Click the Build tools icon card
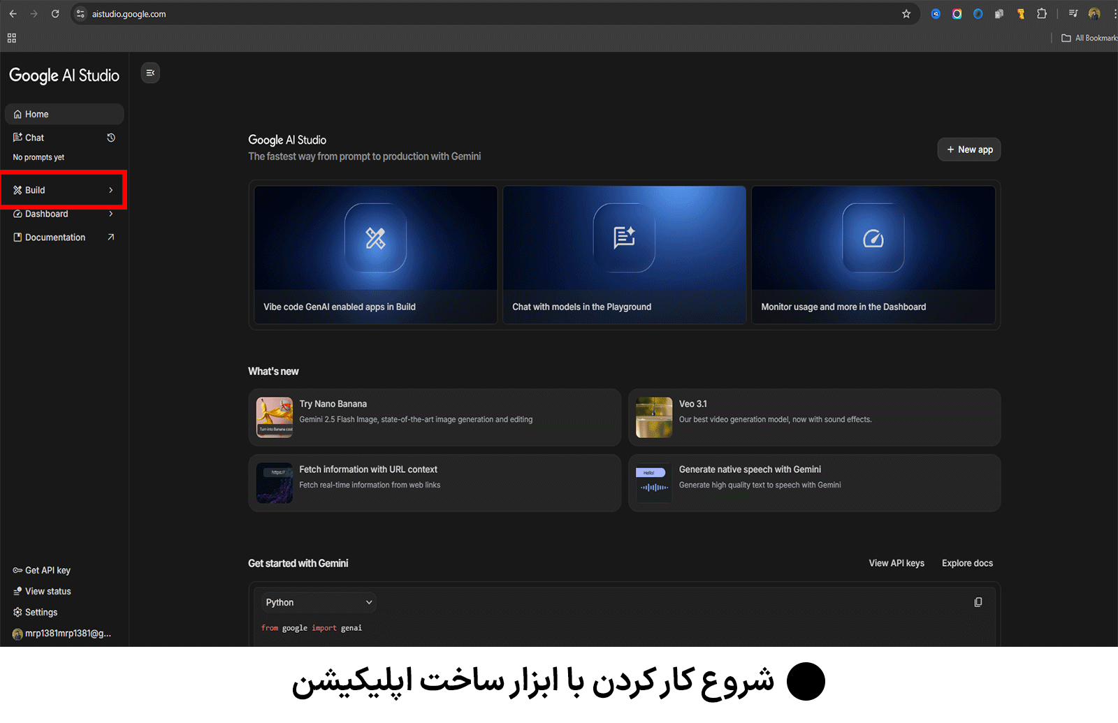Screen dimensions: 1118x723 pos(375,238)
